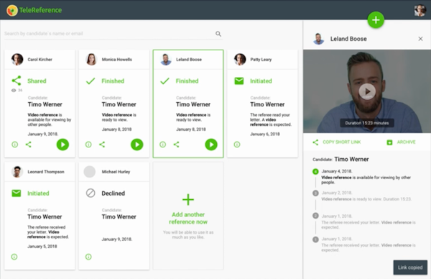Click Add another reference now tile
Image resolution: width=431 pixels, height=279 pixels.
coord(188,216)
